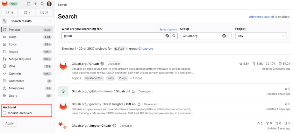Toggle the sidebar collapse icon
The height and width of the screenshot is (133, 293).
pos(28,4)
